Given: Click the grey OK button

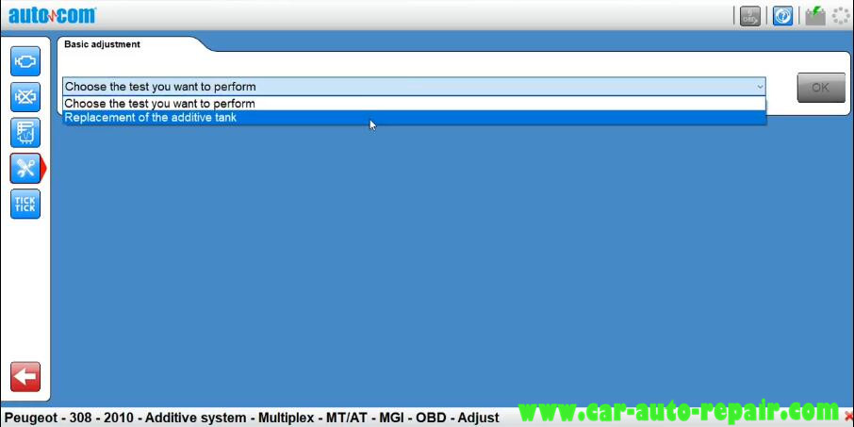Looking at the screenshot, I should click(821, 87).
